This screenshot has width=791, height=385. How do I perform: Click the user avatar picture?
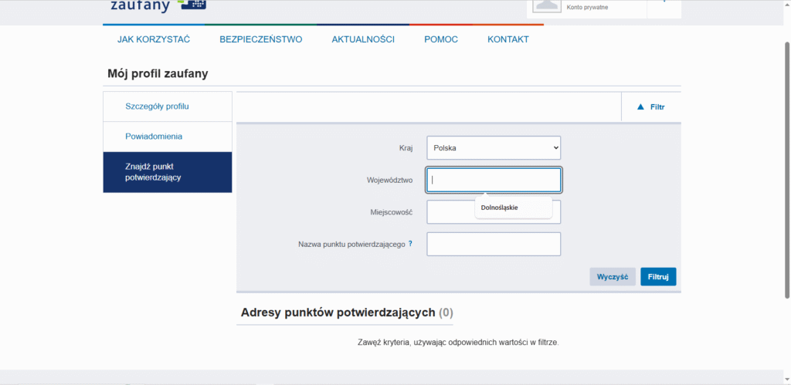[x=548, y=5]
